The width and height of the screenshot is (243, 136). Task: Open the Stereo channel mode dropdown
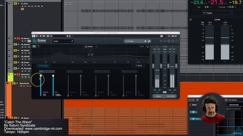coord(91,46)
